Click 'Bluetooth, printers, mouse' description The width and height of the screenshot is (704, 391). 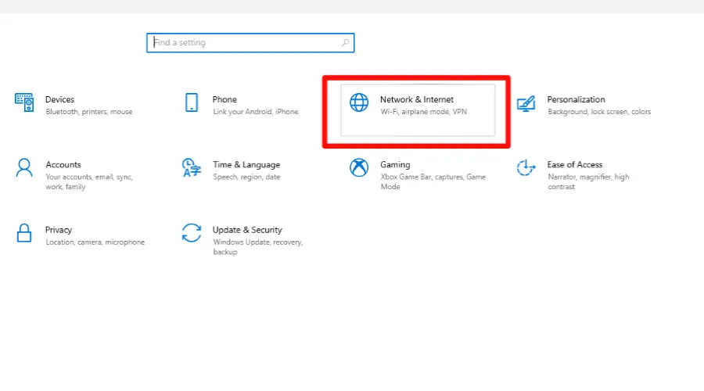(x=89, y=112)
